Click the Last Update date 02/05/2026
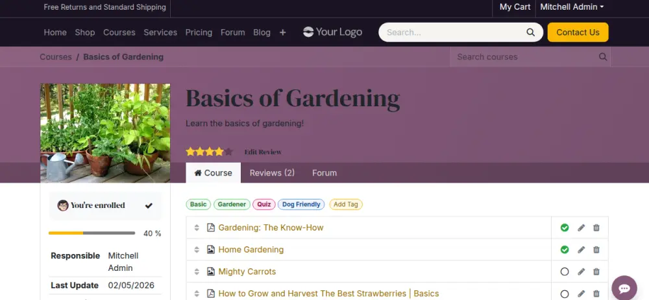 point(131,286)
